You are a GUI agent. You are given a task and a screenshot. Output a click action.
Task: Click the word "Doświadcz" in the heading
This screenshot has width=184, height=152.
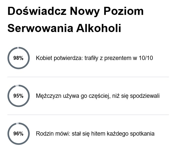tap(36, 11)
